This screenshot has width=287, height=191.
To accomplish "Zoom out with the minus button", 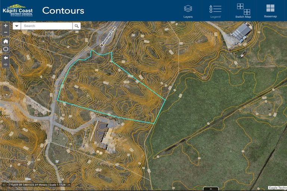I will click(x=6, y=32).
